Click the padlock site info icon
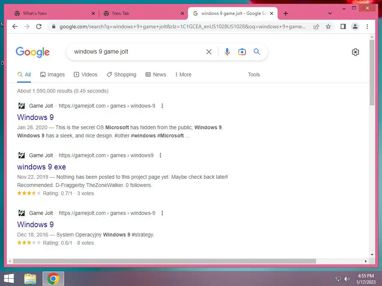The image size is (382, 286). 54,26
